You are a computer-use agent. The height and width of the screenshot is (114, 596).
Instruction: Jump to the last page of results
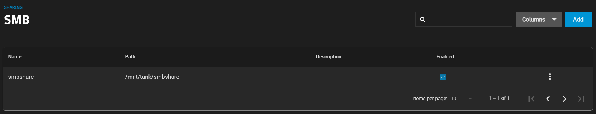pyautogui.click(x=581, y=99)
